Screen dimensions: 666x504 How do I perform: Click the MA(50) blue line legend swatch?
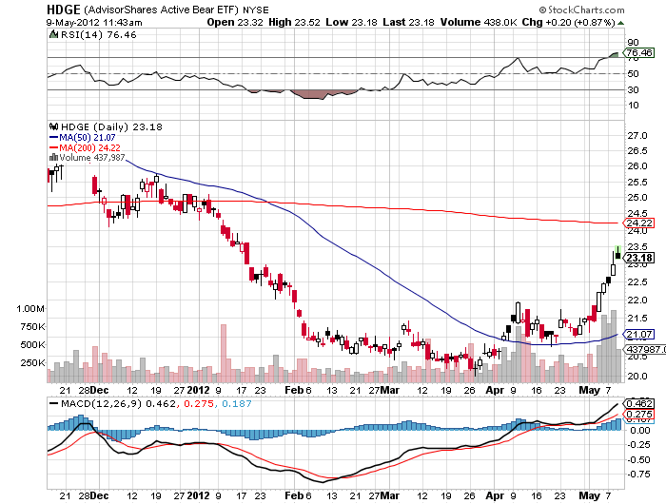point(53,137)
